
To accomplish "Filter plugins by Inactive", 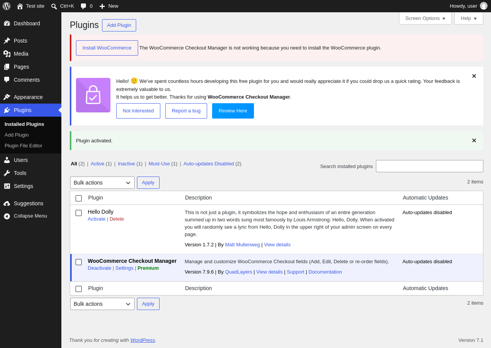I will tap(126, 163).
